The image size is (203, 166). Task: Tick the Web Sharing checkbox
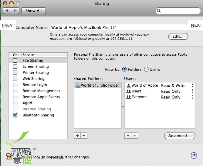[15, 79]
